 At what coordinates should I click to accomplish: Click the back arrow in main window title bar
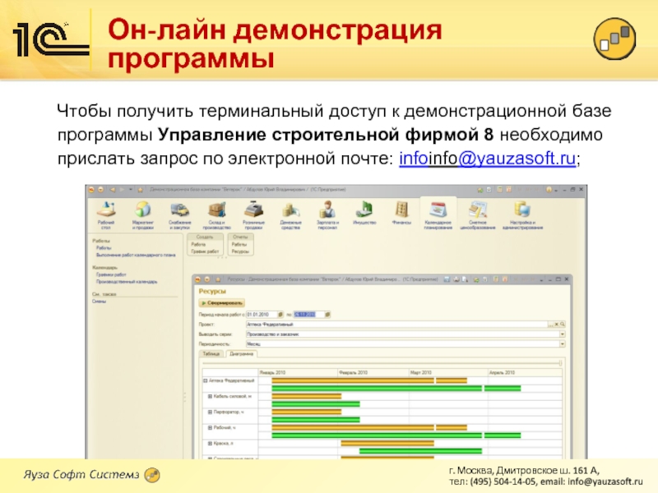(113, 190)
